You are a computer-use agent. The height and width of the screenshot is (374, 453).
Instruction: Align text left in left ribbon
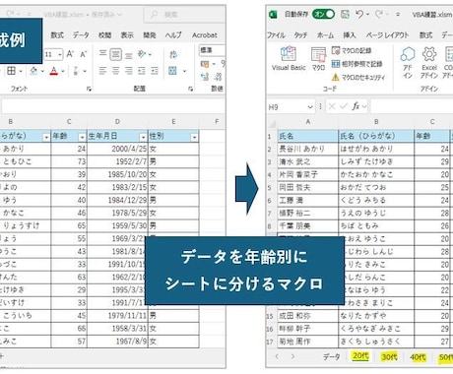point(102,70)
